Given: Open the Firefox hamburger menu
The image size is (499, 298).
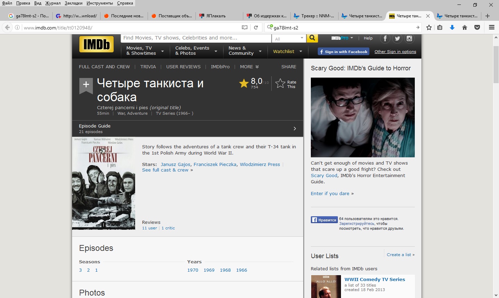Looking at the screenshot, I should tap(491, 27).
